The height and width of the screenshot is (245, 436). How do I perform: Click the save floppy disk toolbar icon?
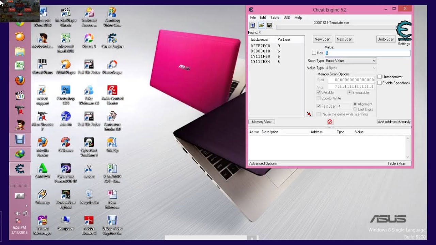tap(269, 25)
